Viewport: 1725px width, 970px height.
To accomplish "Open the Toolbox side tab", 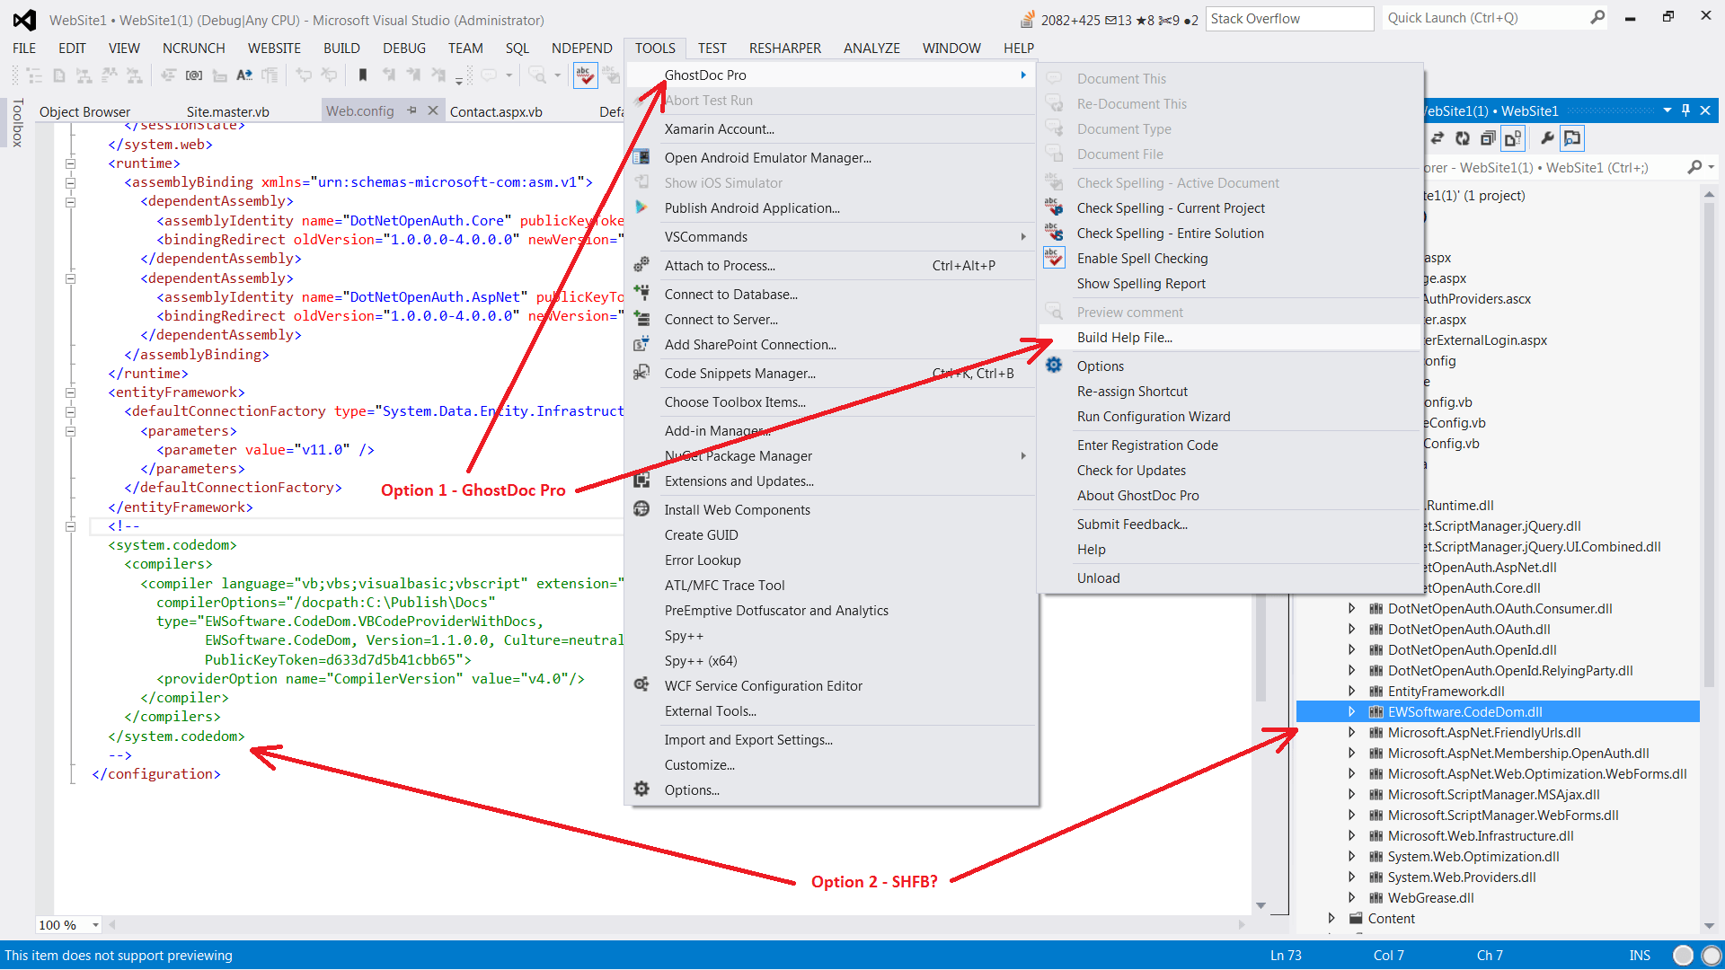I will click(x=17, y=123).
